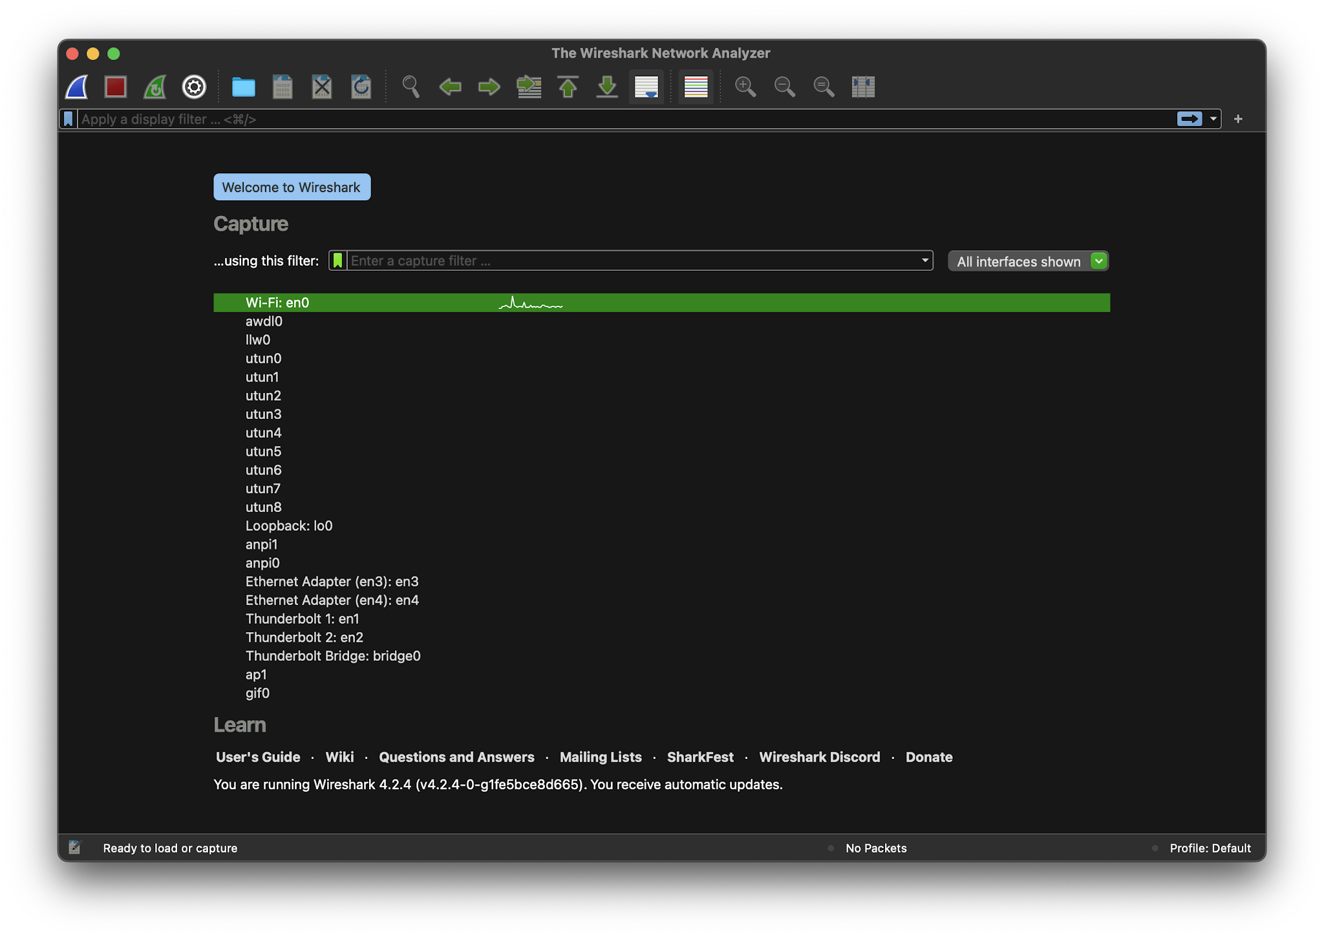Open the User's Guide link

[258, 757]
